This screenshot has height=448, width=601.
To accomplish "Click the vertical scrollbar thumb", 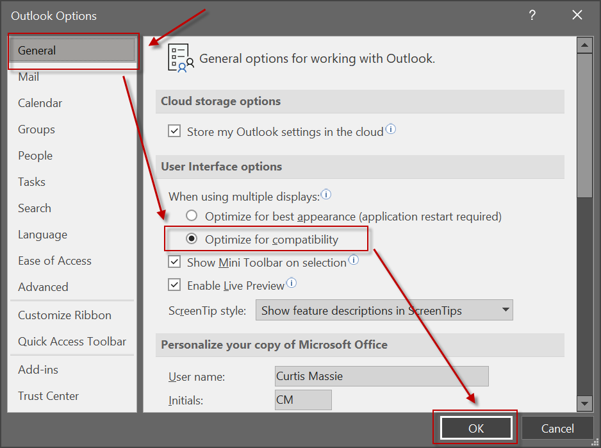I will pyautogui.click(x=584, y=126).
